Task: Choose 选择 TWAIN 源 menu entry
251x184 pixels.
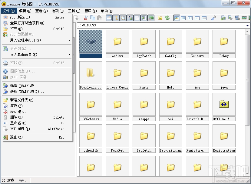Action: click(x=37, y=86)
